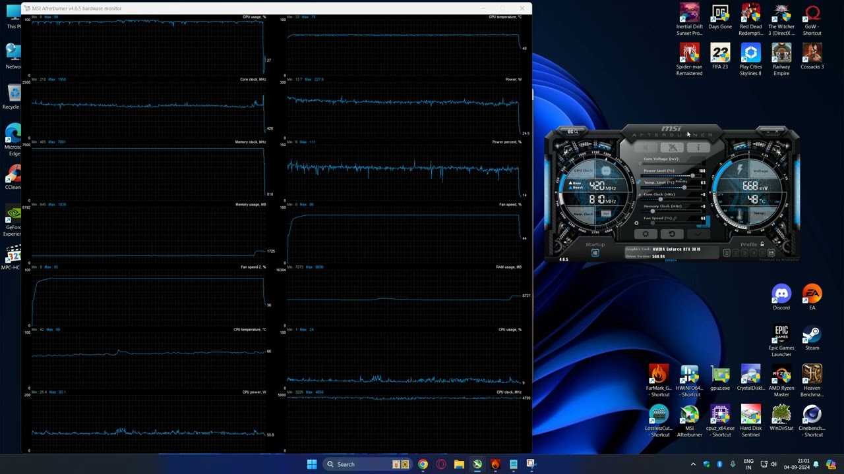This screenshot has width=844, height=474.
Task: Open the HWiNFO64 desktop shortcut
Action: [x=689, y=381]
